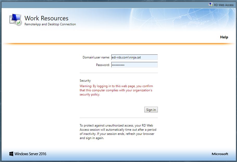Open the Help link
This screenshot has height=162, width=237.
tap(224, 37)
